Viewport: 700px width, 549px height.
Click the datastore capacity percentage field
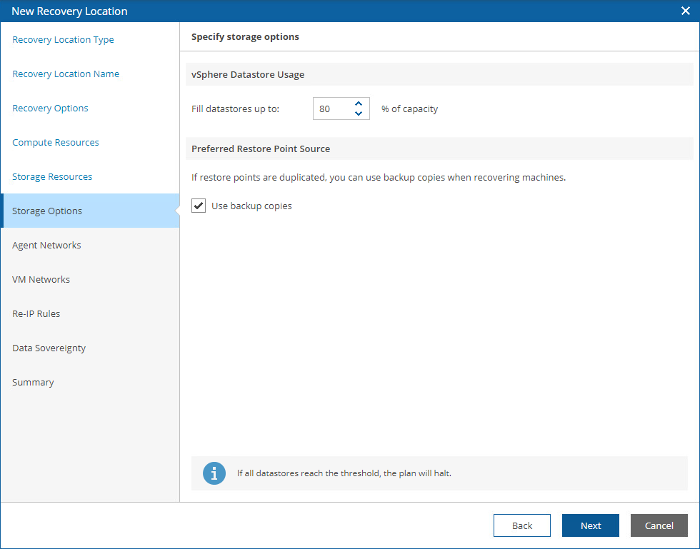331,109
